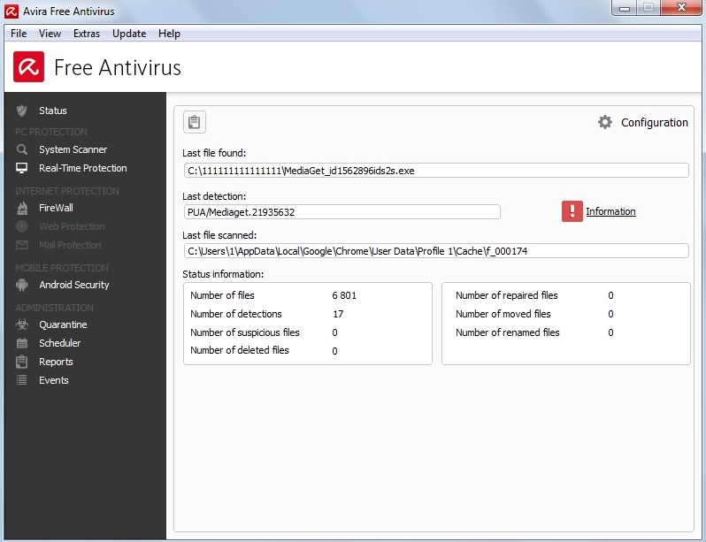Click the Avira logo in header
This screenshot has width=706, height=542.
pyautogui.click(x=28, y=67)
